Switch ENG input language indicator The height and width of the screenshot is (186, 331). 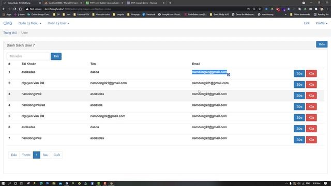coord(308,183)
